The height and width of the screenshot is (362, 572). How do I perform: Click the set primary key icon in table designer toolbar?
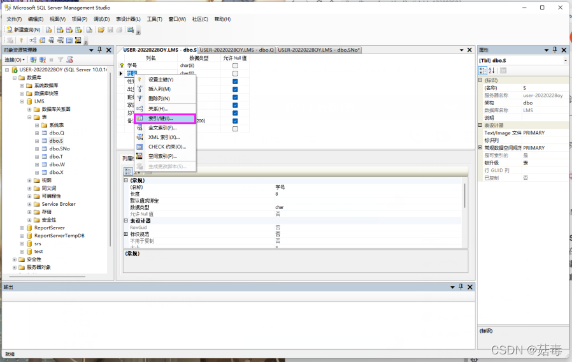point(21,40)
